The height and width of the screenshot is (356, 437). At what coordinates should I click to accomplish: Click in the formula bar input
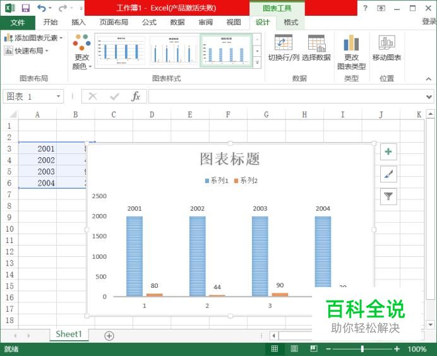tap(287, 97)
